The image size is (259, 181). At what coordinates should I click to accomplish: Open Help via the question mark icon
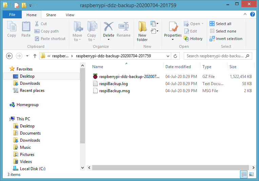point(253,14)
